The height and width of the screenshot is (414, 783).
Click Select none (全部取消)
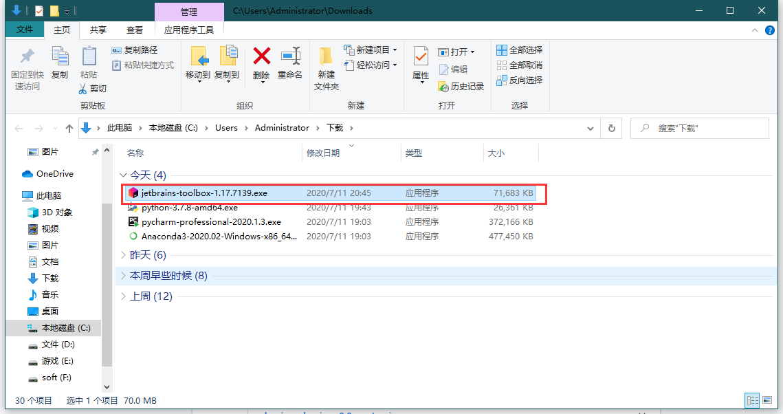[x=520, y=65]
